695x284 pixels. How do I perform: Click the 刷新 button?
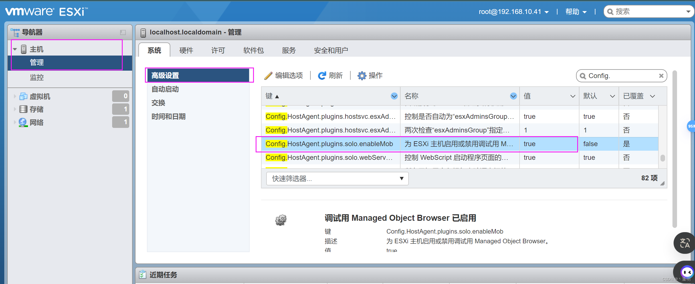click(330, 75)
